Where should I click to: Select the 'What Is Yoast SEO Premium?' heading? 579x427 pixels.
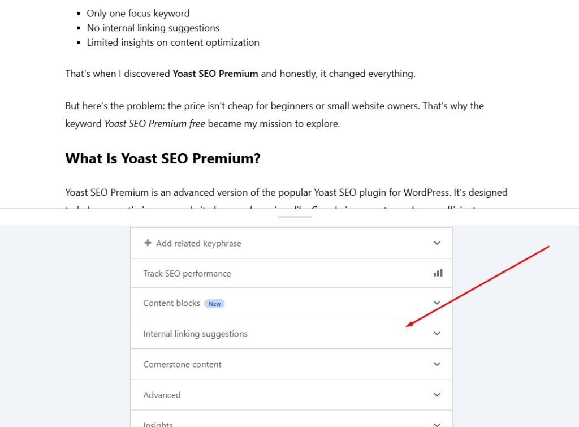click(163, 158)
